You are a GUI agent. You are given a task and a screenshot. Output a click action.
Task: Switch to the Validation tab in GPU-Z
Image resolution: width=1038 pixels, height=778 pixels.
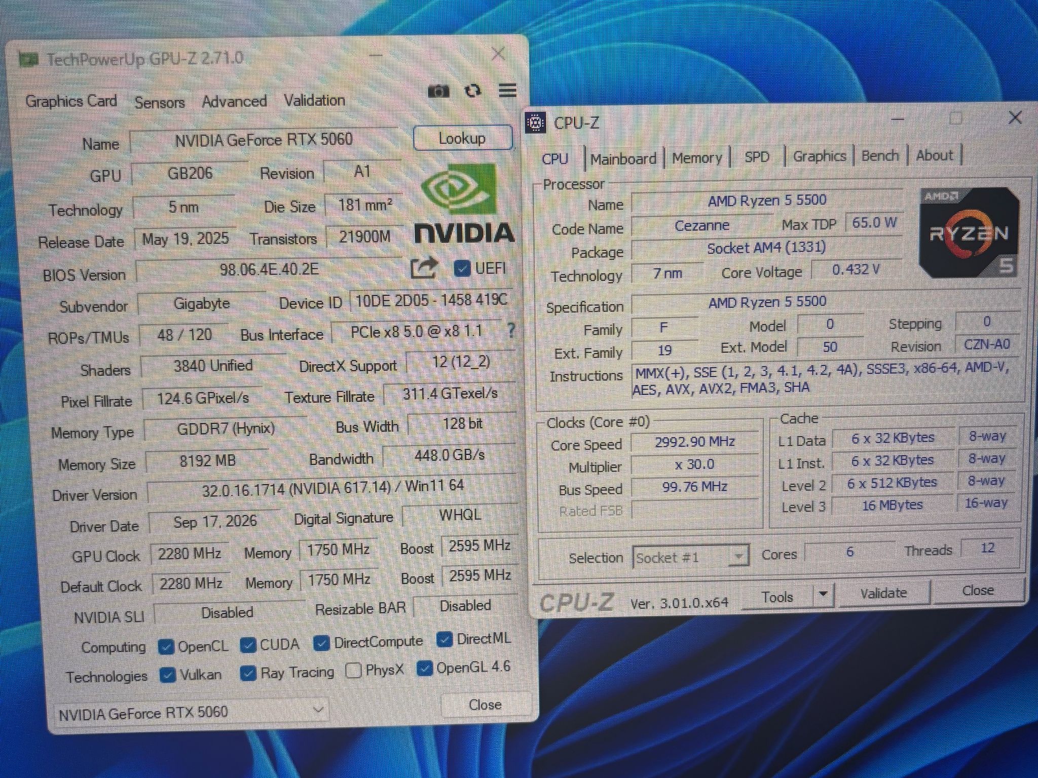pyautogui.click(x=314, y=100)
